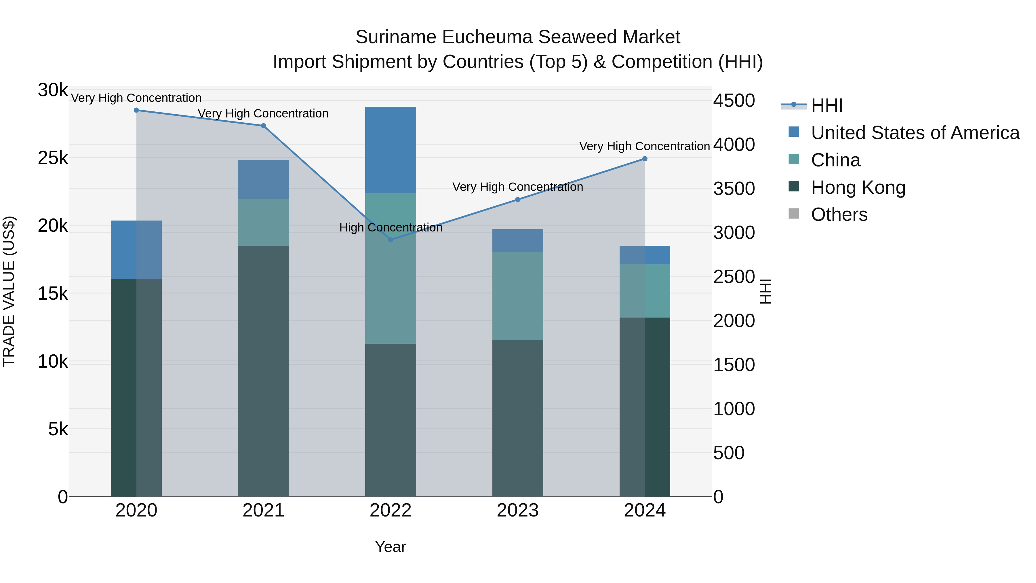Image resolution: width=1036 pixels, height=583 pixels.
Task: Toggle the Hong Kong legend entry
Action: pyautogui.click(x=847, y=187)
